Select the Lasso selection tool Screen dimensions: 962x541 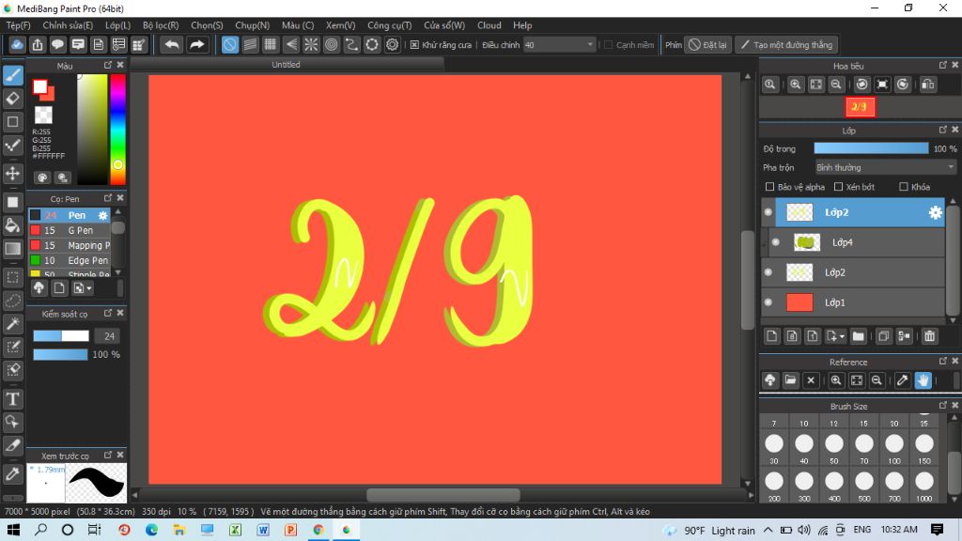coord(13,301)
